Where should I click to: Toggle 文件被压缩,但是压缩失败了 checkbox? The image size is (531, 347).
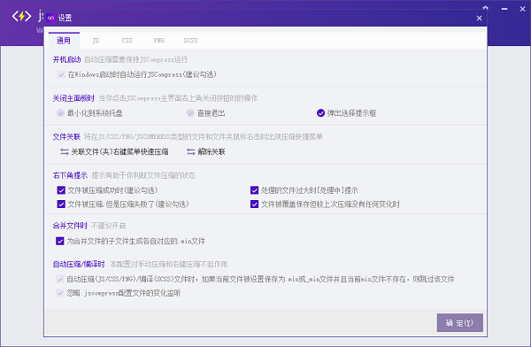[x=61, y=204]
